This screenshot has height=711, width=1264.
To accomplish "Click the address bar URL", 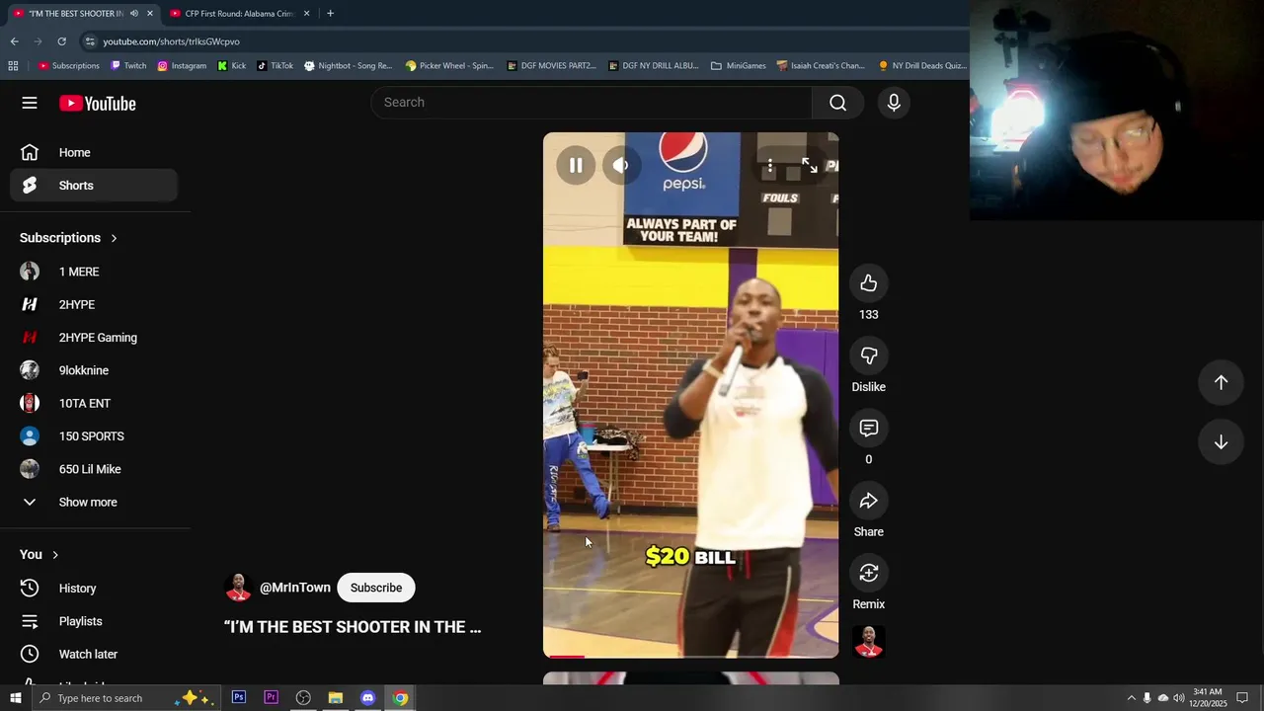I will click(x=171, y=41).
